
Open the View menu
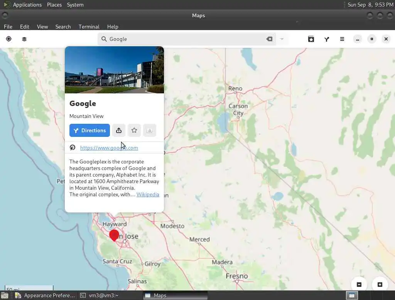pyautogui.click(x=42, y=27)
